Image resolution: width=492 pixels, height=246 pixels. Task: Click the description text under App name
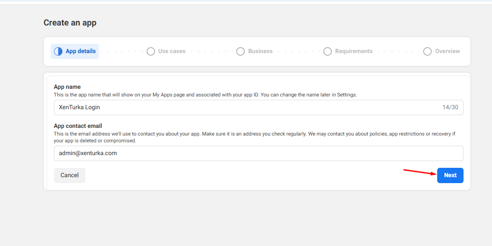(x=205, y=94)
